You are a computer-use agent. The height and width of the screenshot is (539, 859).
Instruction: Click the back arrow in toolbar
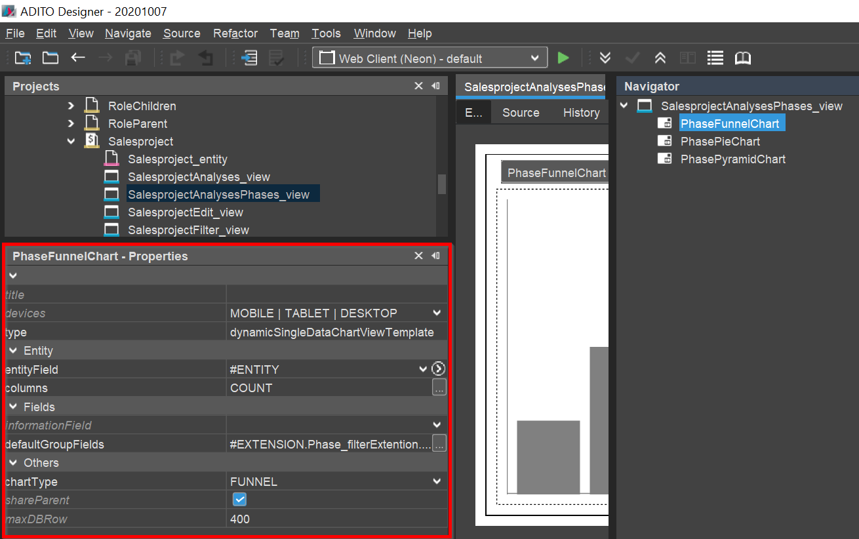pos(78,58)
